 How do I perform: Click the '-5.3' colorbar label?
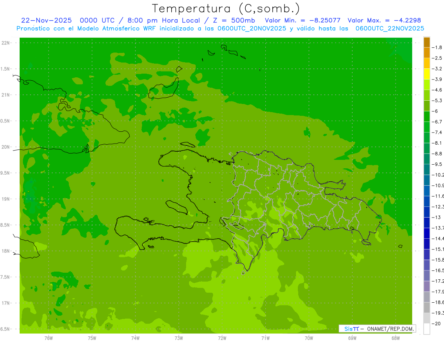click(437, 101)
